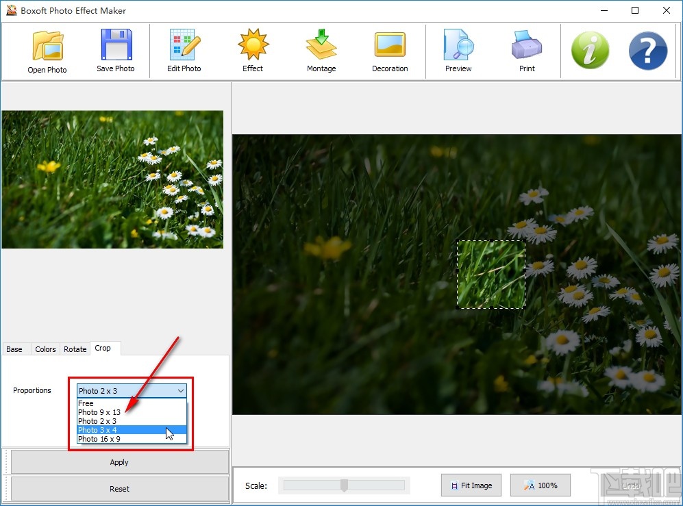Click the Print printer icon

pyautogui.click(x=527, y=45)
